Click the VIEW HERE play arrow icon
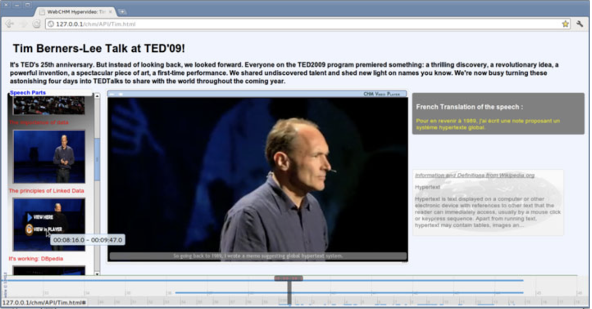The height and width of the screenshot is (309, 592). point(30,217)
